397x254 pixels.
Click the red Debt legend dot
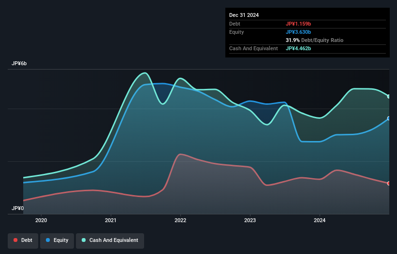[15, 240]
